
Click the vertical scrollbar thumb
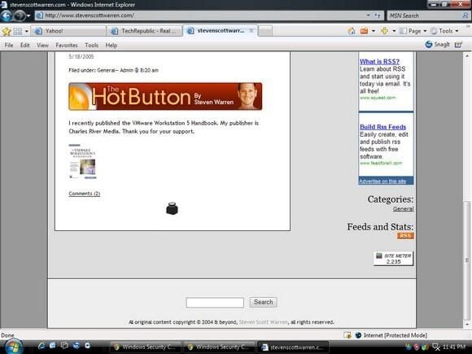point(467,261)
